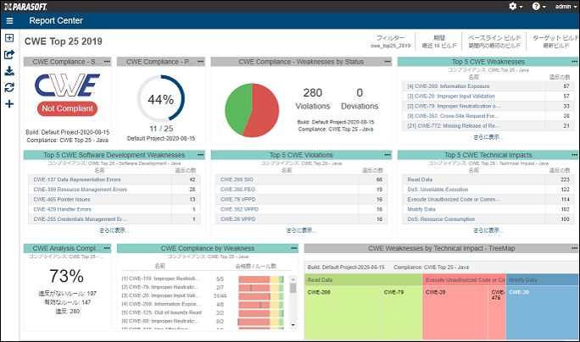This screenshot has height=342, width=580.
Task: Open options menu of CWE Compliance - P widget
Action: [x=201, y=62]
